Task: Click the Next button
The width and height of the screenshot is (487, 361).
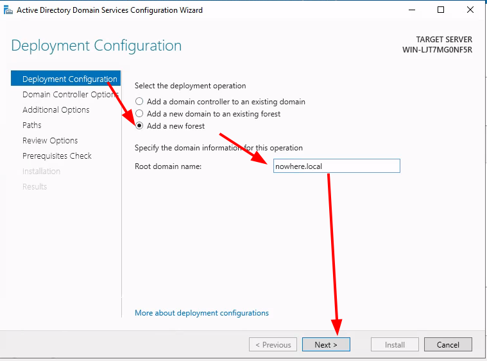Action: click(x=326, y=344)
